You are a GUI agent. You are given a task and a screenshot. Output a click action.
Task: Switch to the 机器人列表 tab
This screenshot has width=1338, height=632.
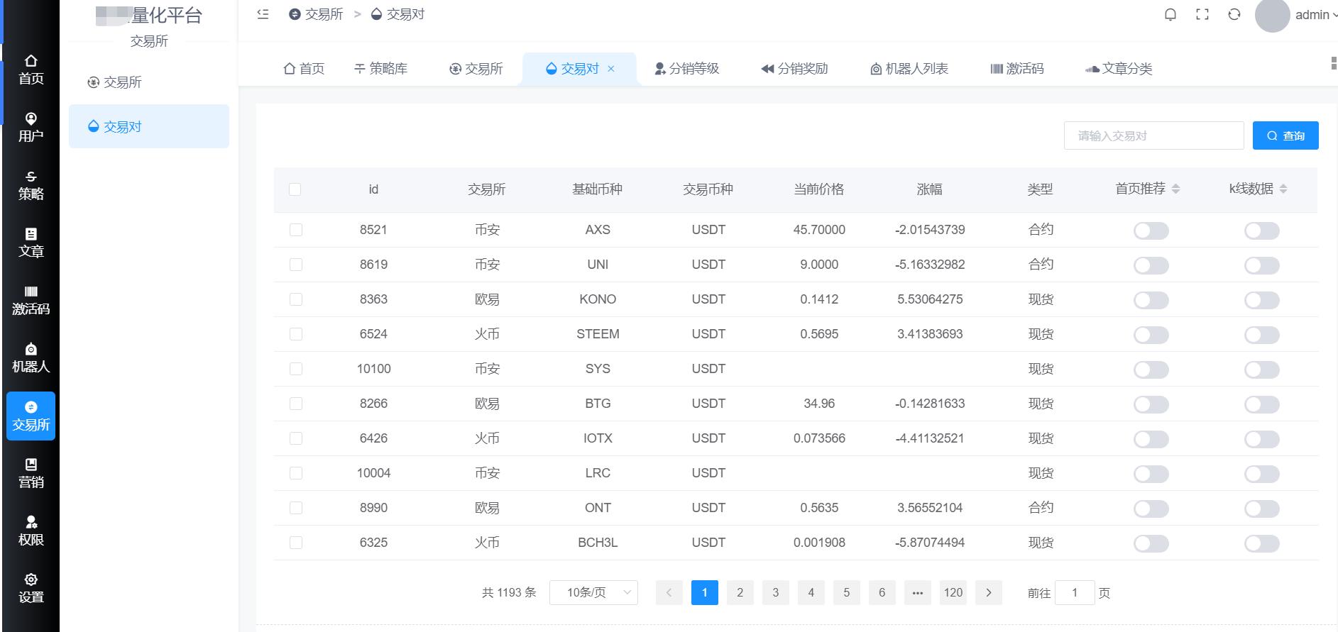pos(909,69)
